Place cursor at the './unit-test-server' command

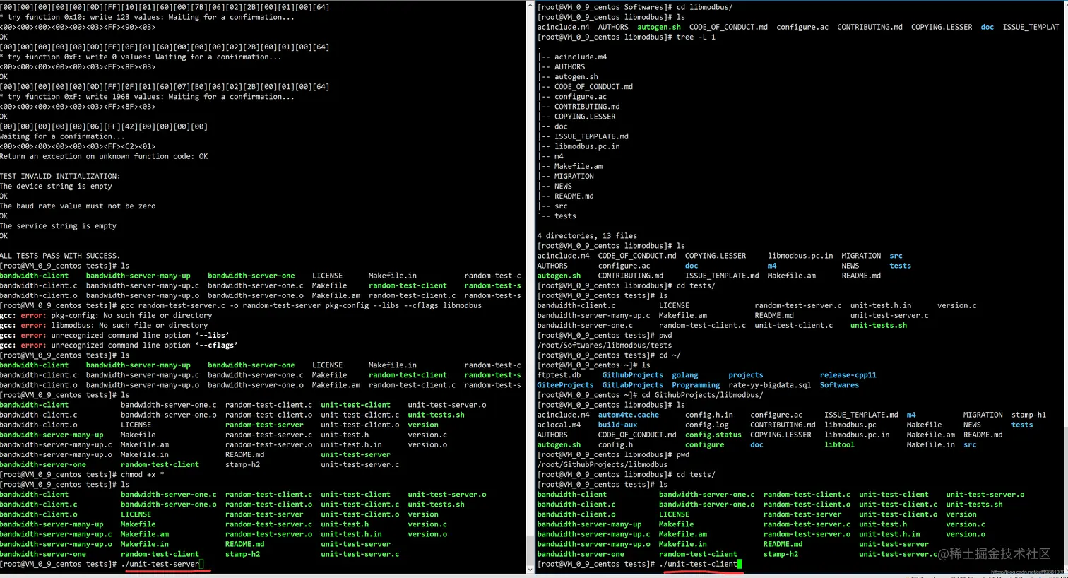[x=160, y=564]
